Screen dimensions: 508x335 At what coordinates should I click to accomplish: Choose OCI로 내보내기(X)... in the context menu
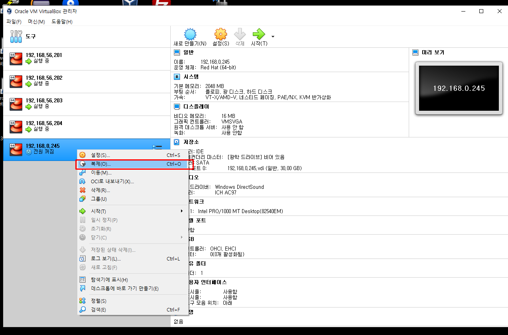(133, 181)
